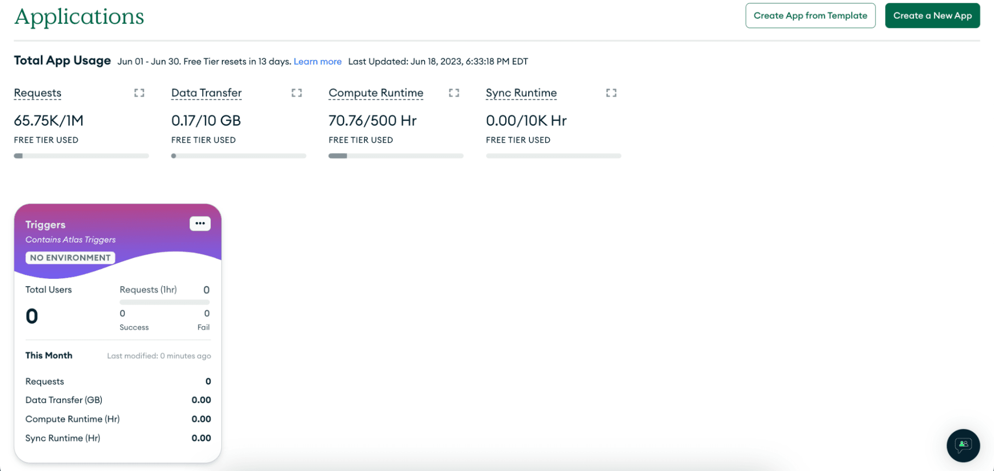Open the Triggers app three-dot menu

tap(200, 224)
